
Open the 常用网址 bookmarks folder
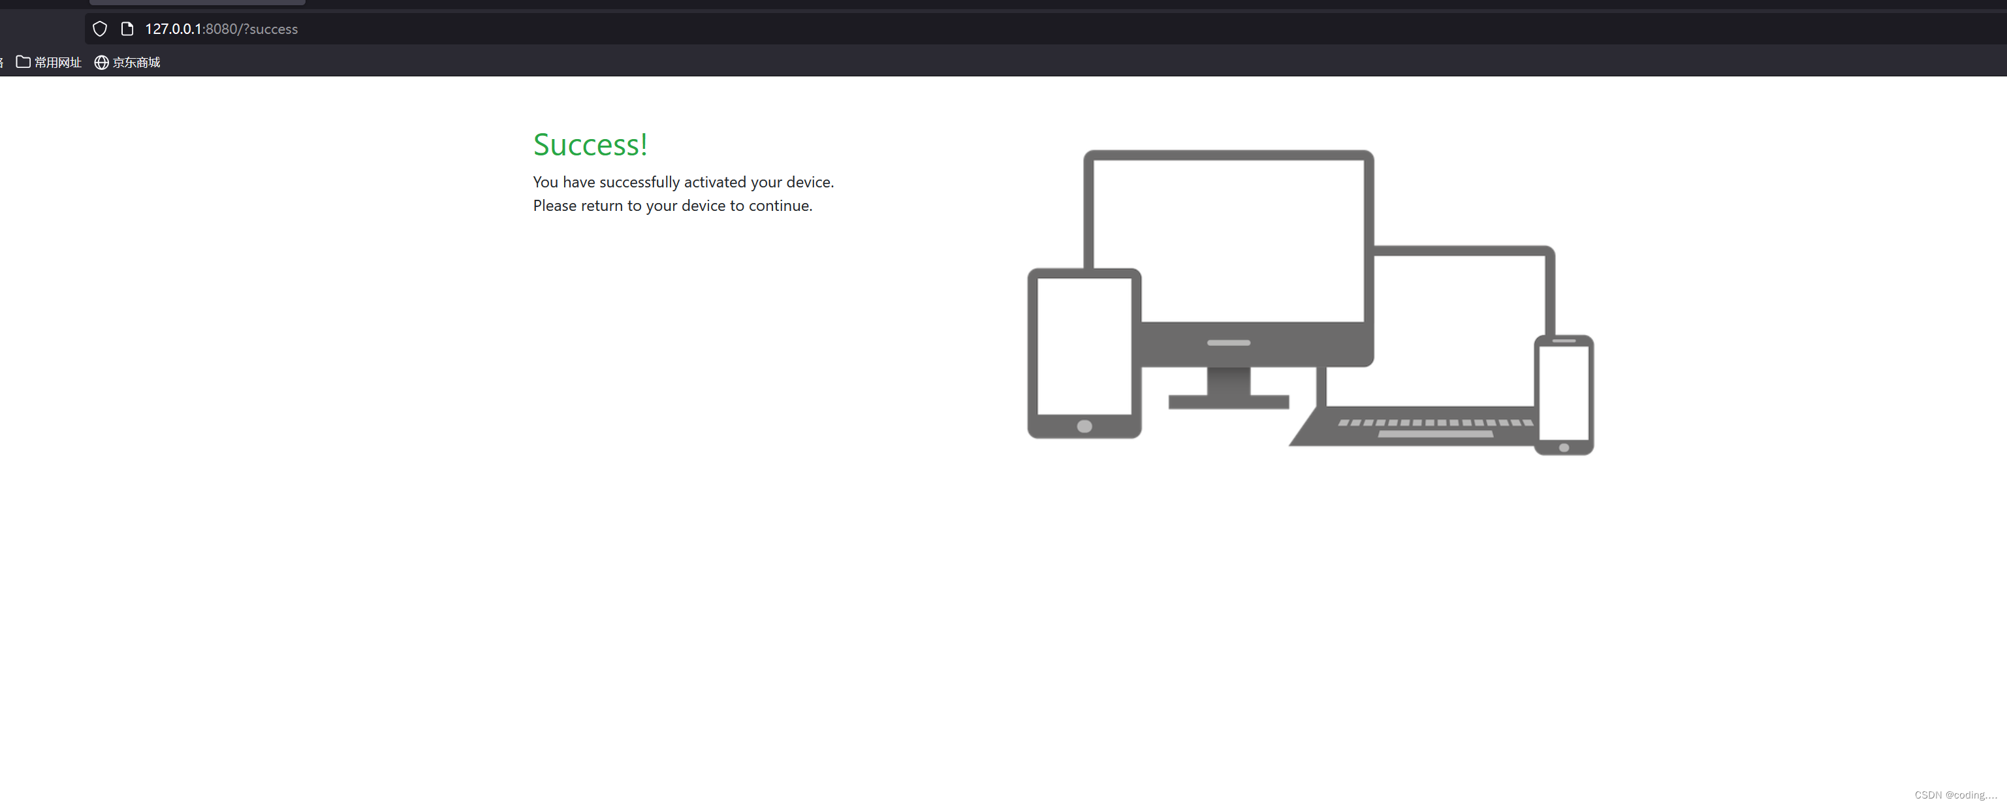tap(48, 62)
